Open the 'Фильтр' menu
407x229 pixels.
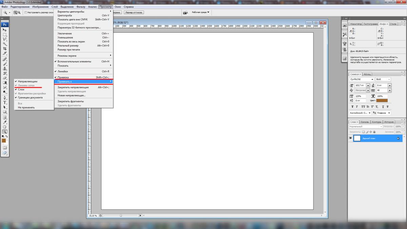click(81, 7)
